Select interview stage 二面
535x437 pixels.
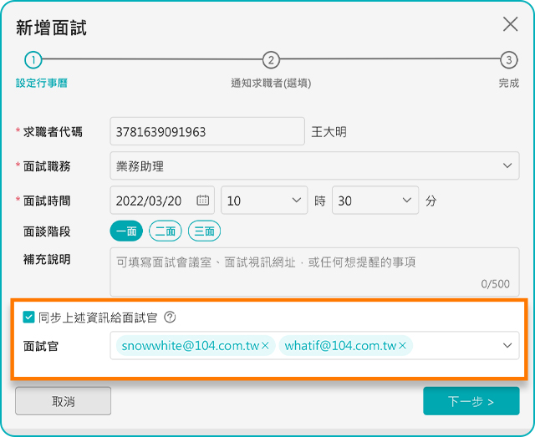click(x=166, y=231)
